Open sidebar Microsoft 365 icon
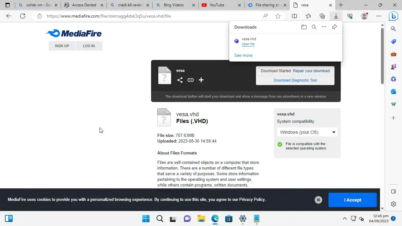 394,79
